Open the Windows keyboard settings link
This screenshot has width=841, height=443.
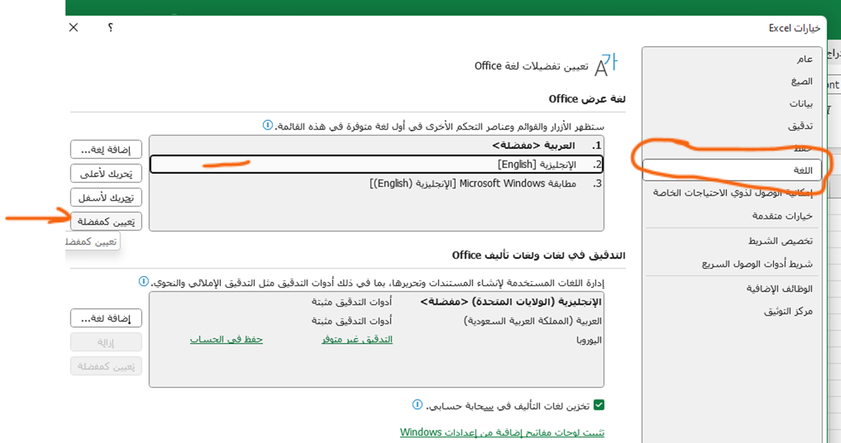pyautogui.click(x=502, y=433)
